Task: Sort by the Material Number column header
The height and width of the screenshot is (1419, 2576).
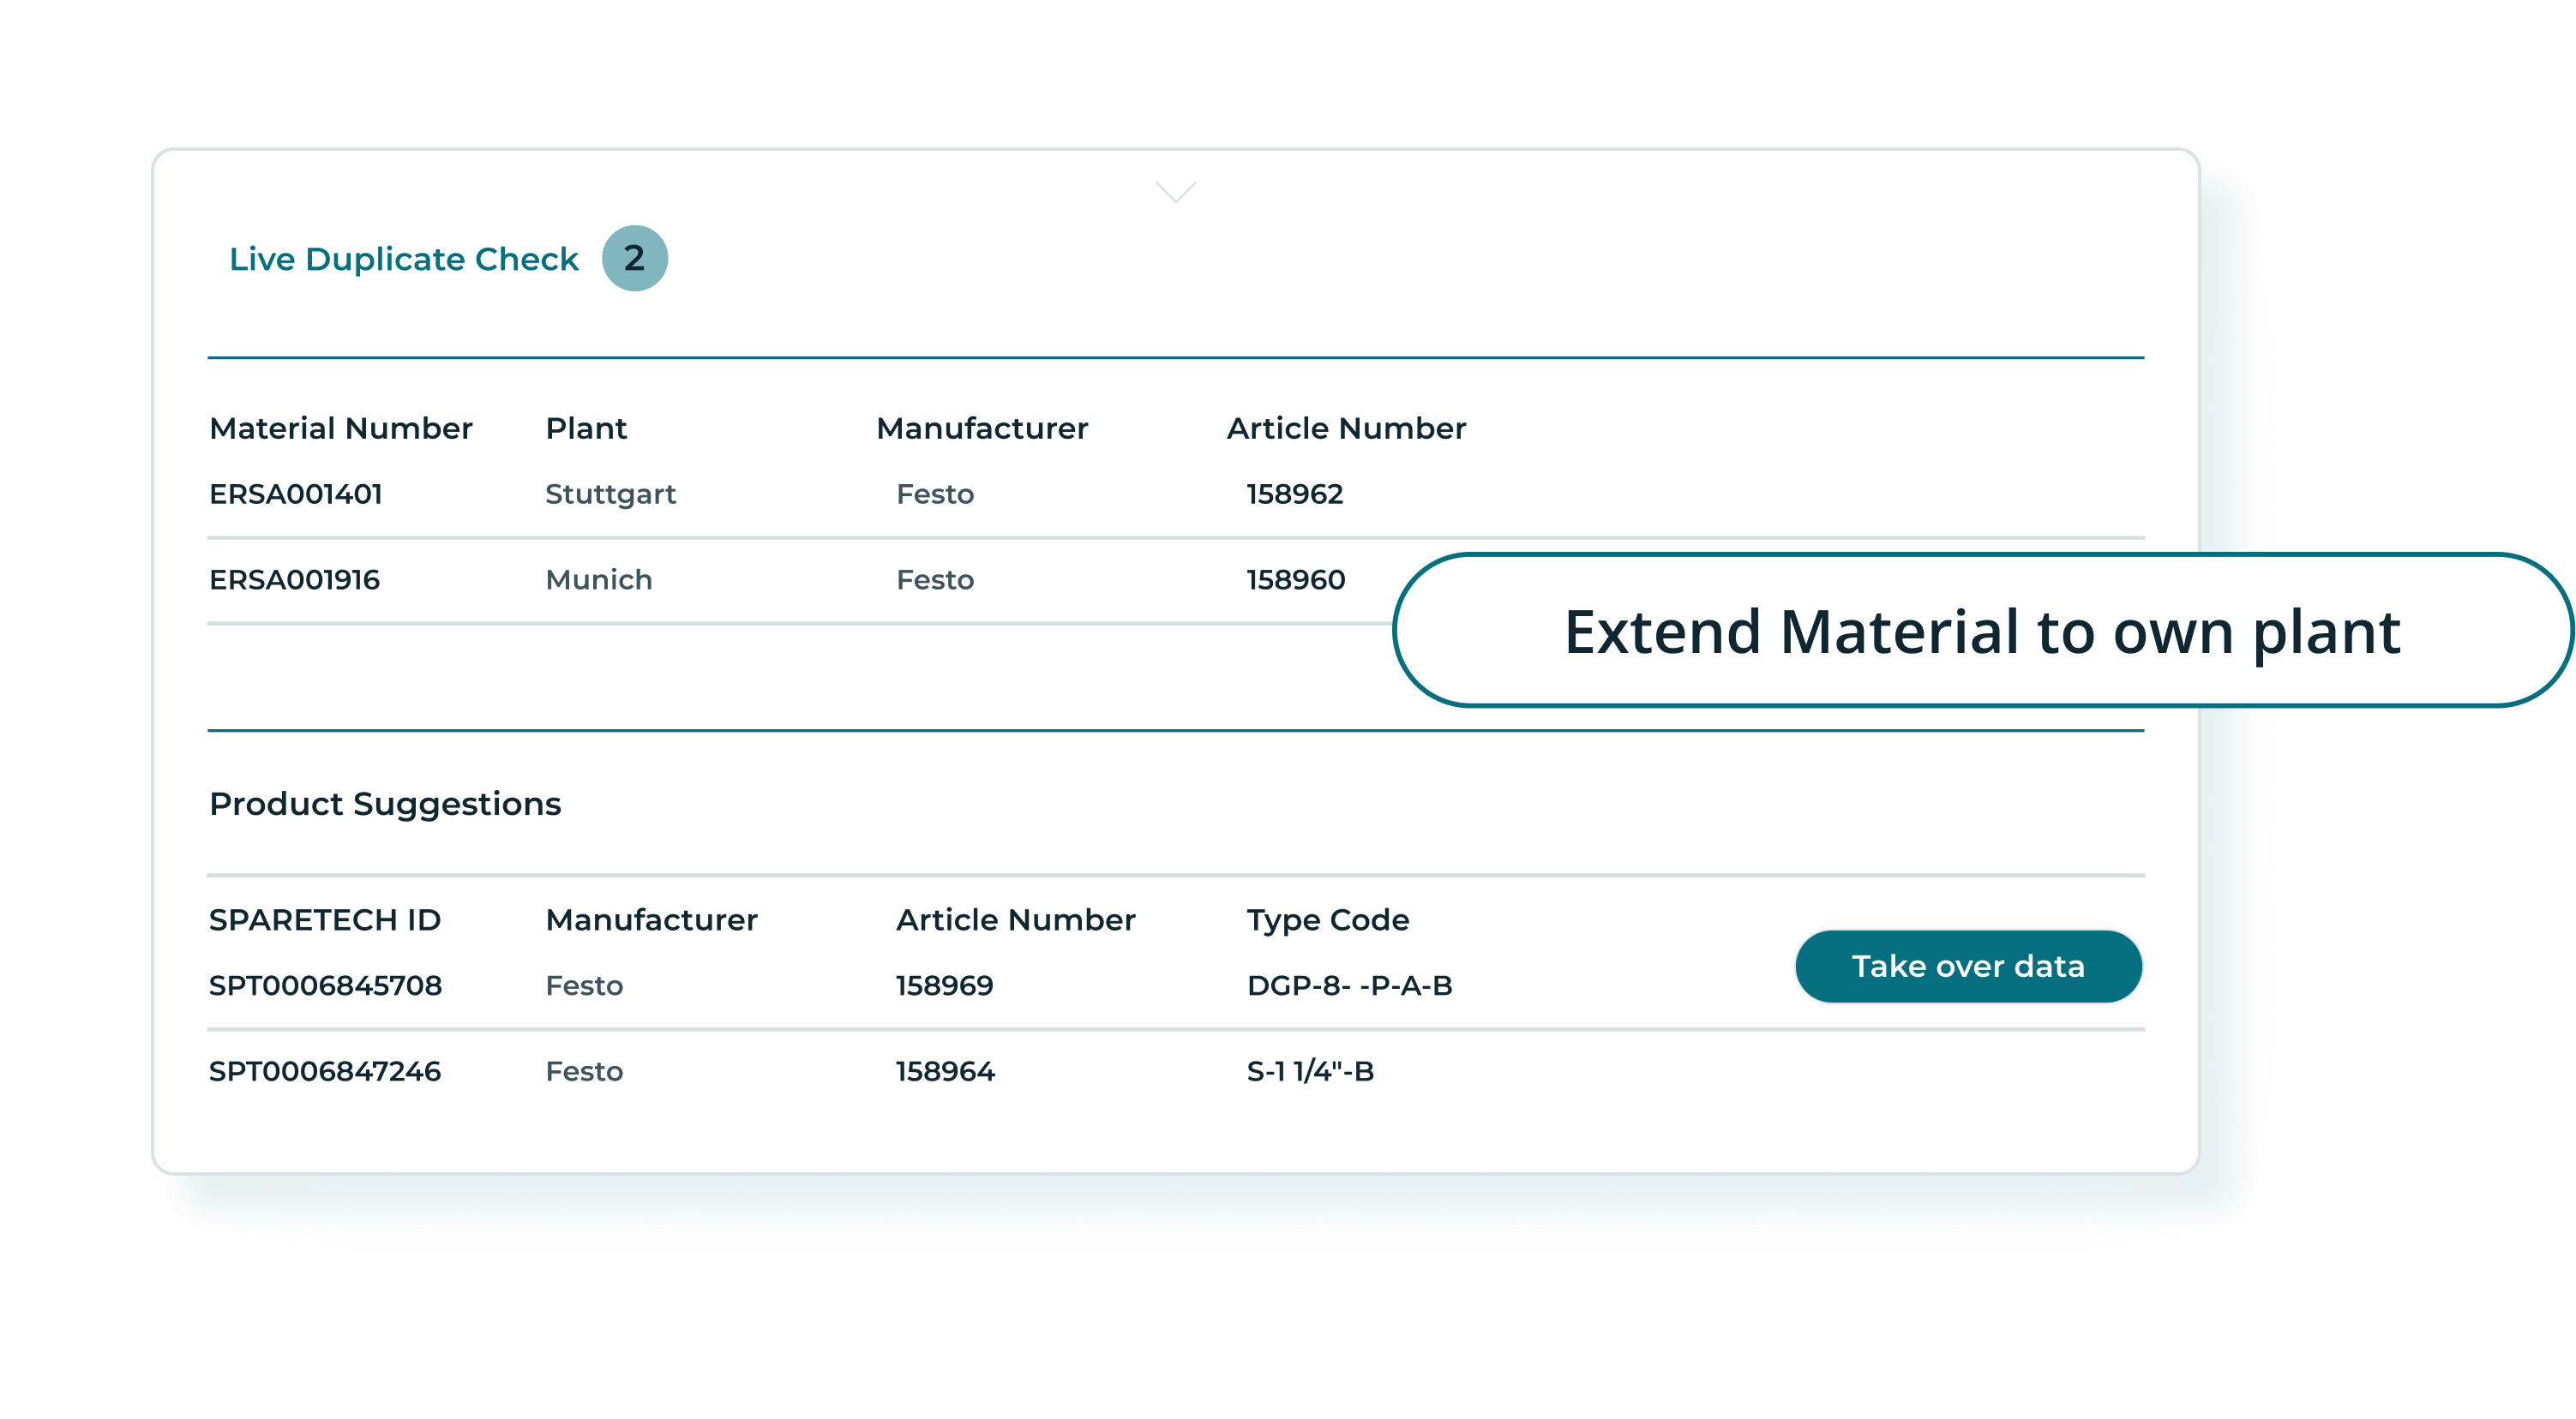Action: [341, 428]
